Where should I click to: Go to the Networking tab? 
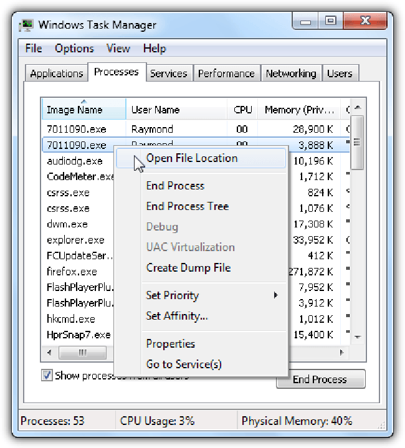(291, 74)
